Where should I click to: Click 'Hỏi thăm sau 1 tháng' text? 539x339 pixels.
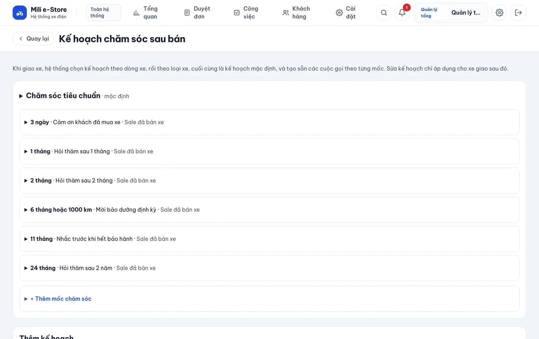coord(82,151)
